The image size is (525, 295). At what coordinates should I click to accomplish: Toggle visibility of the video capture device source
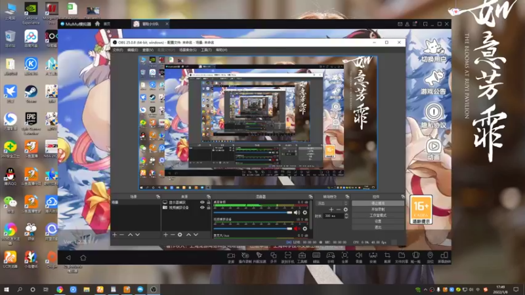point(202,207)
